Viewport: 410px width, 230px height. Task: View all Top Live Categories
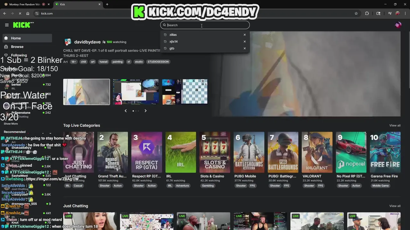[395, 126]
